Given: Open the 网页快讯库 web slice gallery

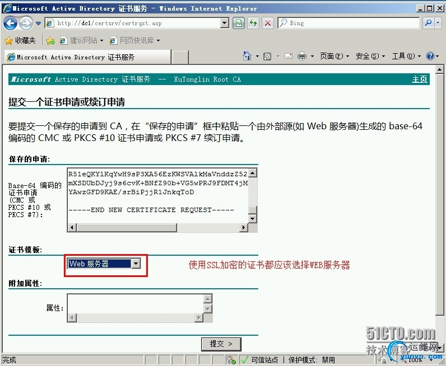Looking at the screenshot, I should click(x=135, y=41).
